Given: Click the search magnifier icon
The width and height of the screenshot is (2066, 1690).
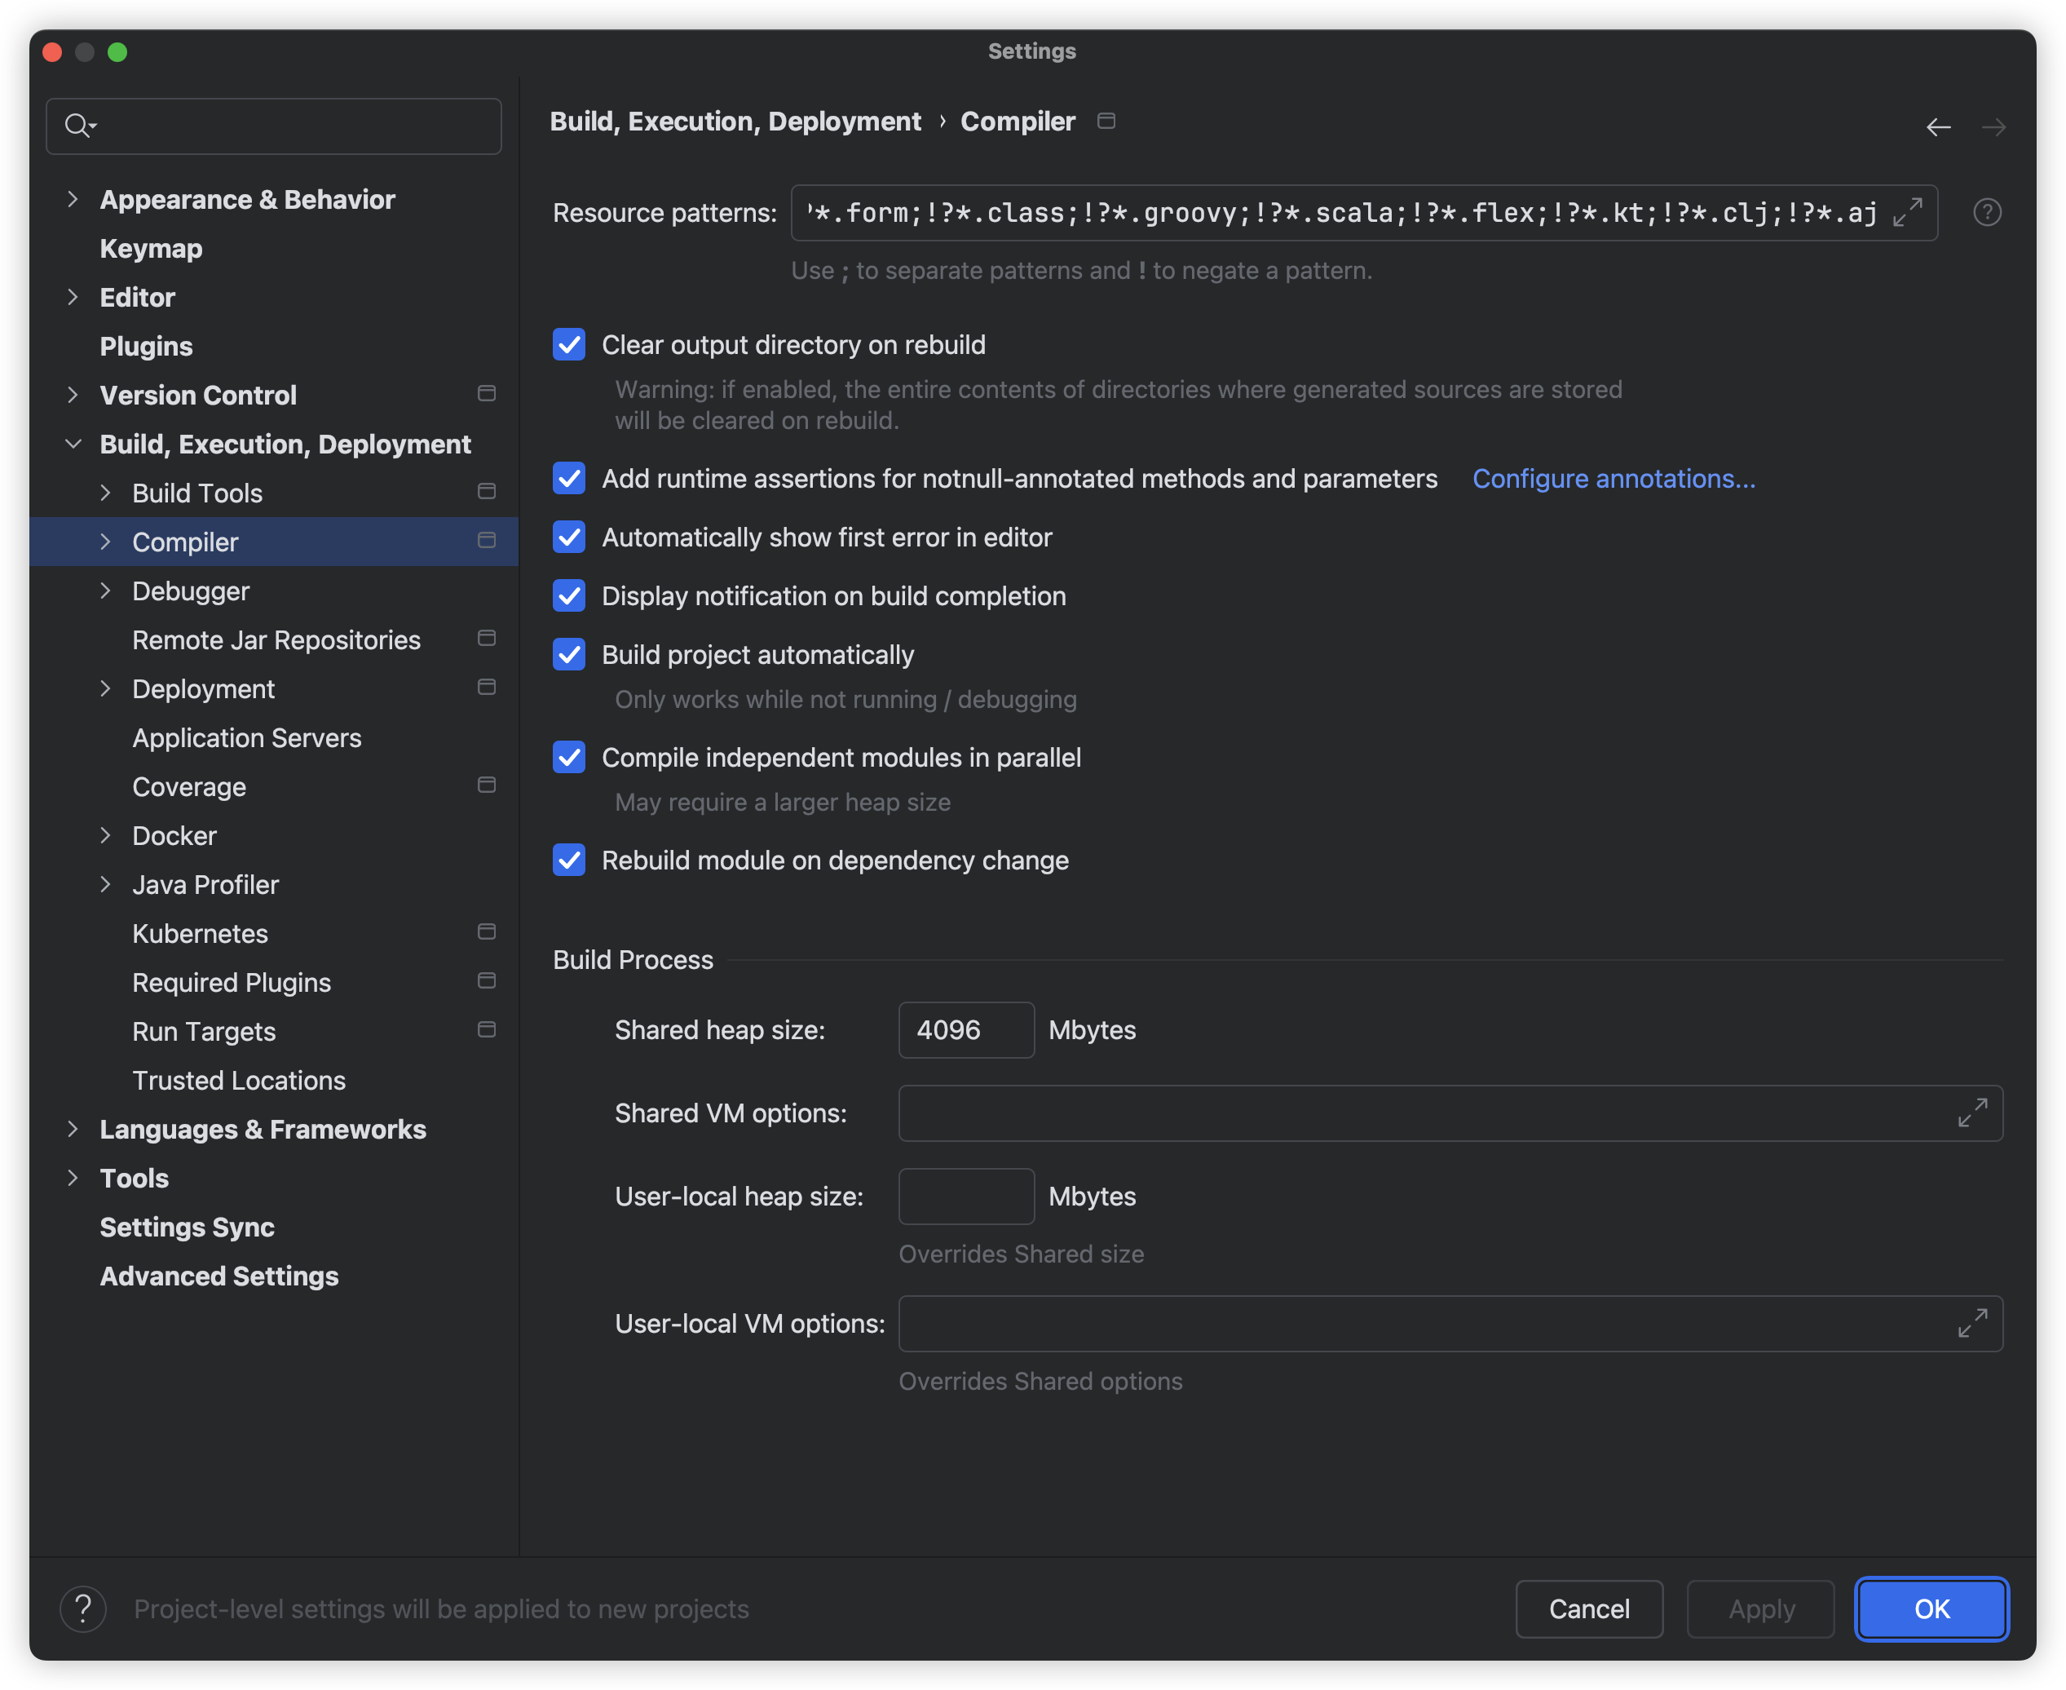Looking at the screenshot, I should click(x=77, y=126).
